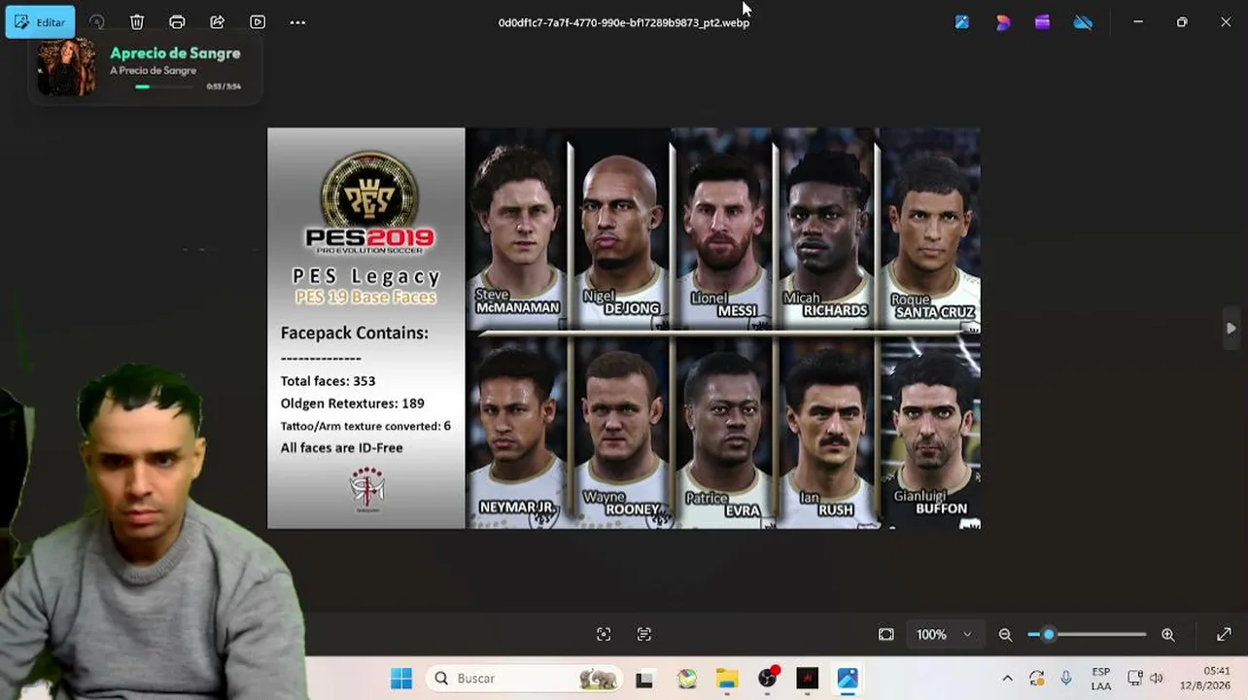The width and height of the screenshot is (1248, 700).
Task: Open the three-dots more options menu
Action: coord(297,21)
